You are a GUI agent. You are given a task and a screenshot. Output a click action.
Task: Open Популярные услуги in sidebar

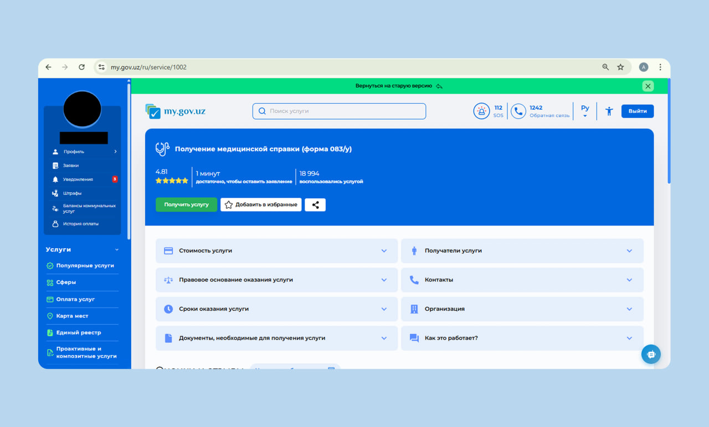click(85, 266)
